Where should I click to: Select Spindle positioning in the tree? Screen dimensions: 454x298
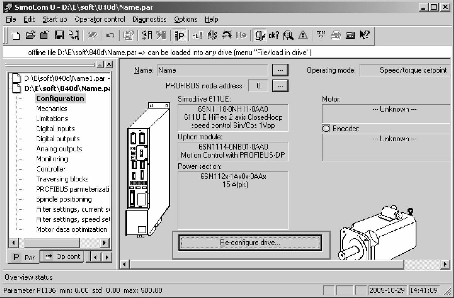64,199
